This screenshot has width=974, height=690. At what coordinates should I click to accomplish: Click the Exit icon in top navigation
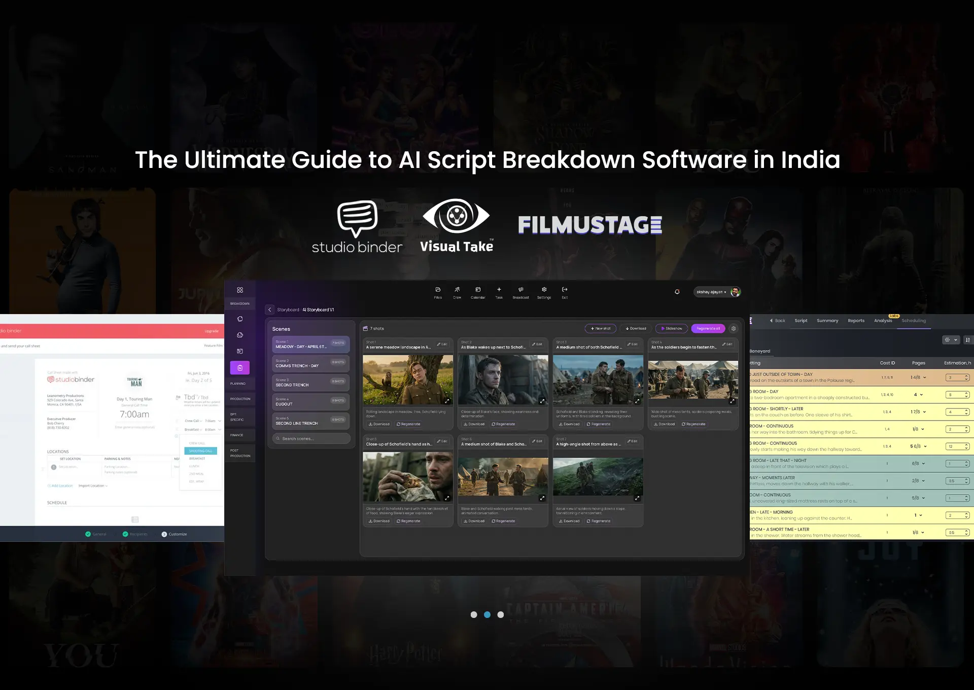pyautogui.click(x=565, y=290)
